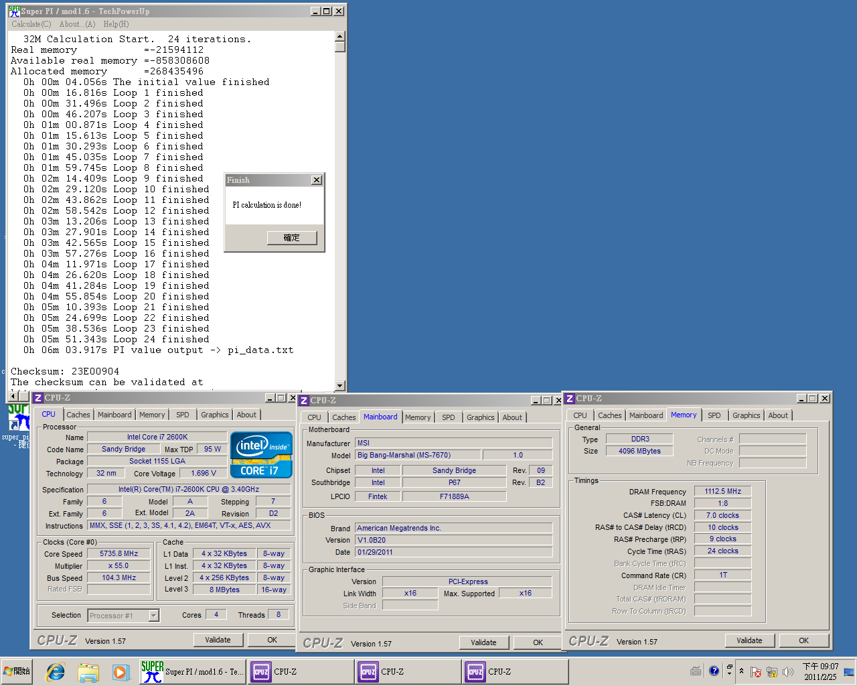This screenshot has height=686, width=857.
Task: Click the help icon in system tray
Action: (x=714, y=671)
